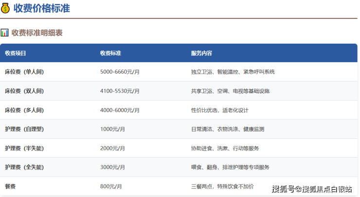
Task: Click the 800元/月 meal fee cell
Action: click(x=111, y=186)
